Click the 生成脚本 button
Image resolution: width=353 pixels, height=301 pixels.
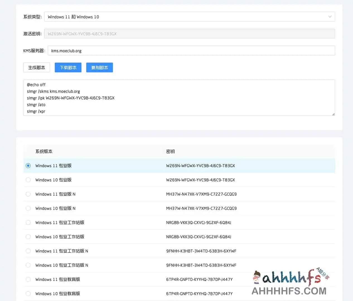tap(36, 67)
